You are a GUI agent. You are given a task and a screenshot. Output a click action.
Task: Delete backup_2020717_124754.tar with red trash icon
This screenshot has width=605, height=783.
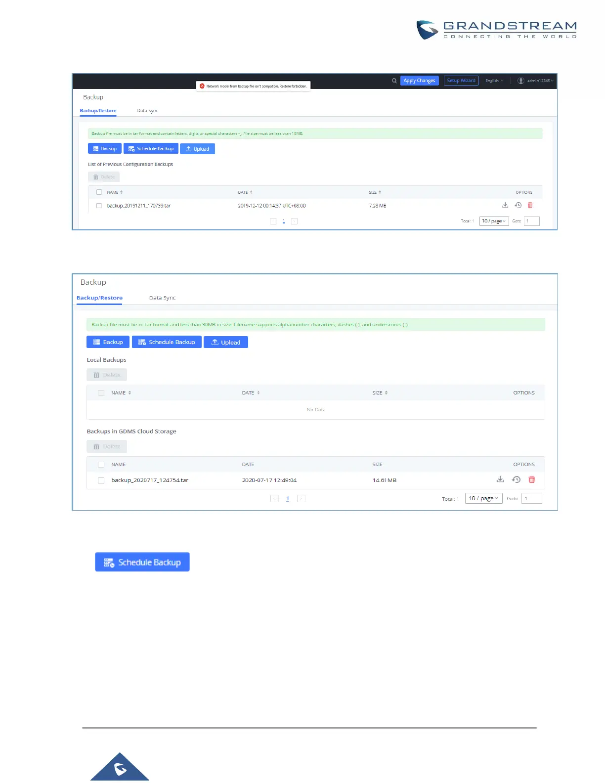(x=532, y=479)
